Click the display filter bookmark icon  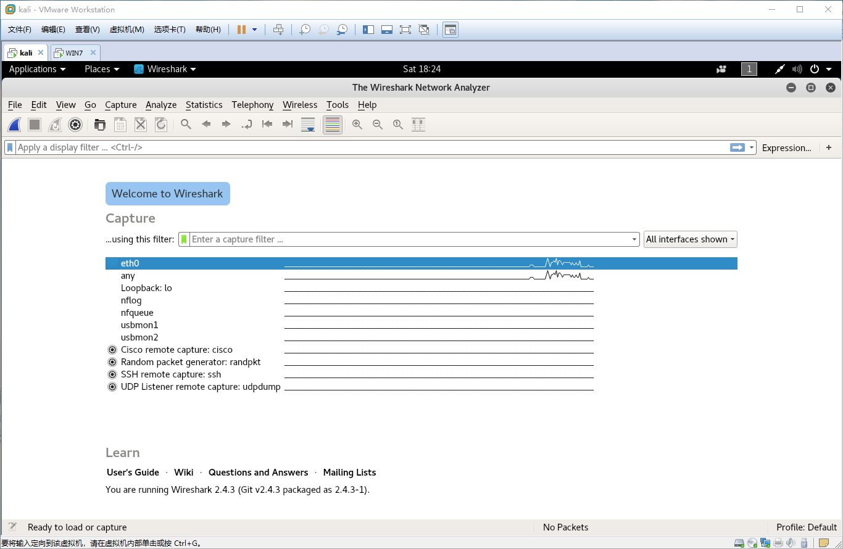(10, 147)
